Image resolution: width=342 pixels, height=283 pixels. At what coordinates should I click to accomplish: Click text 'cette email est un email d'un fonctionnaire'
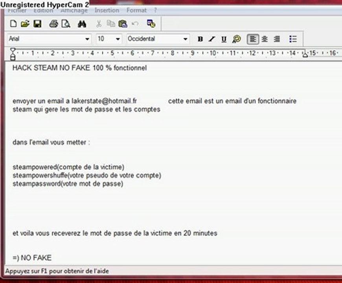click(232, 101)
